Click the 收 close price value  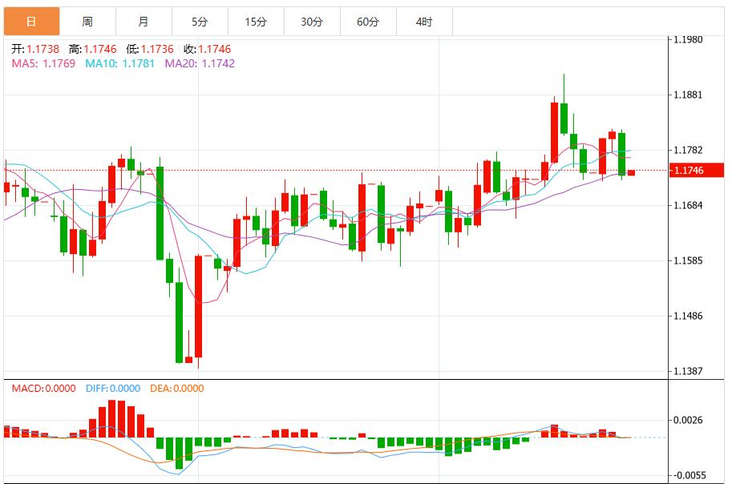(215, 48)
